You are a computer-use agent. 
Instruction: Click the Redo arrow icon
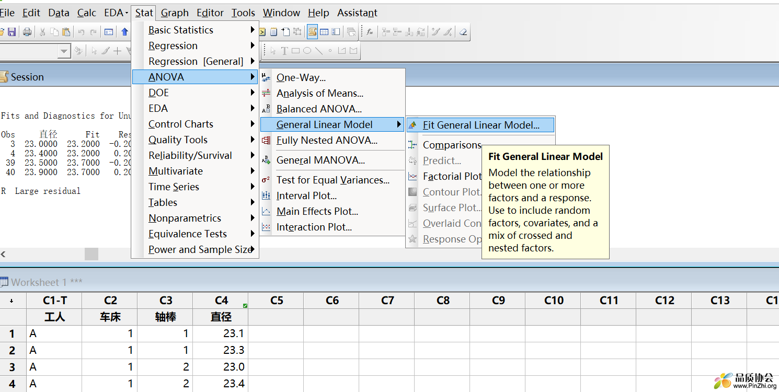[x=93, y=32]
